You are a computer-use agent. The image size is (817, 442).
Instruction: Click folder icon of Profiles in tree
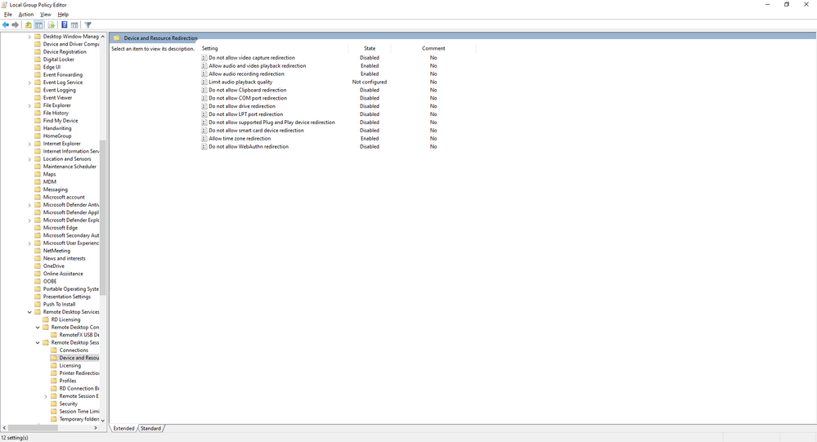54,381
